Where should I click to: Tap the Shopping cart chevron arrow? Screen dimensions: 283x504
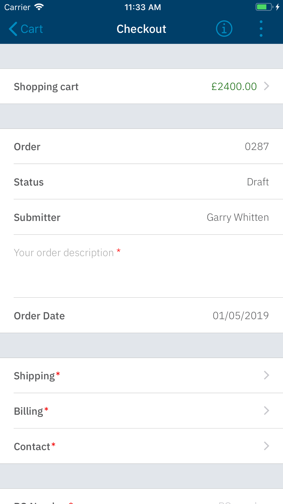[266, 86]
